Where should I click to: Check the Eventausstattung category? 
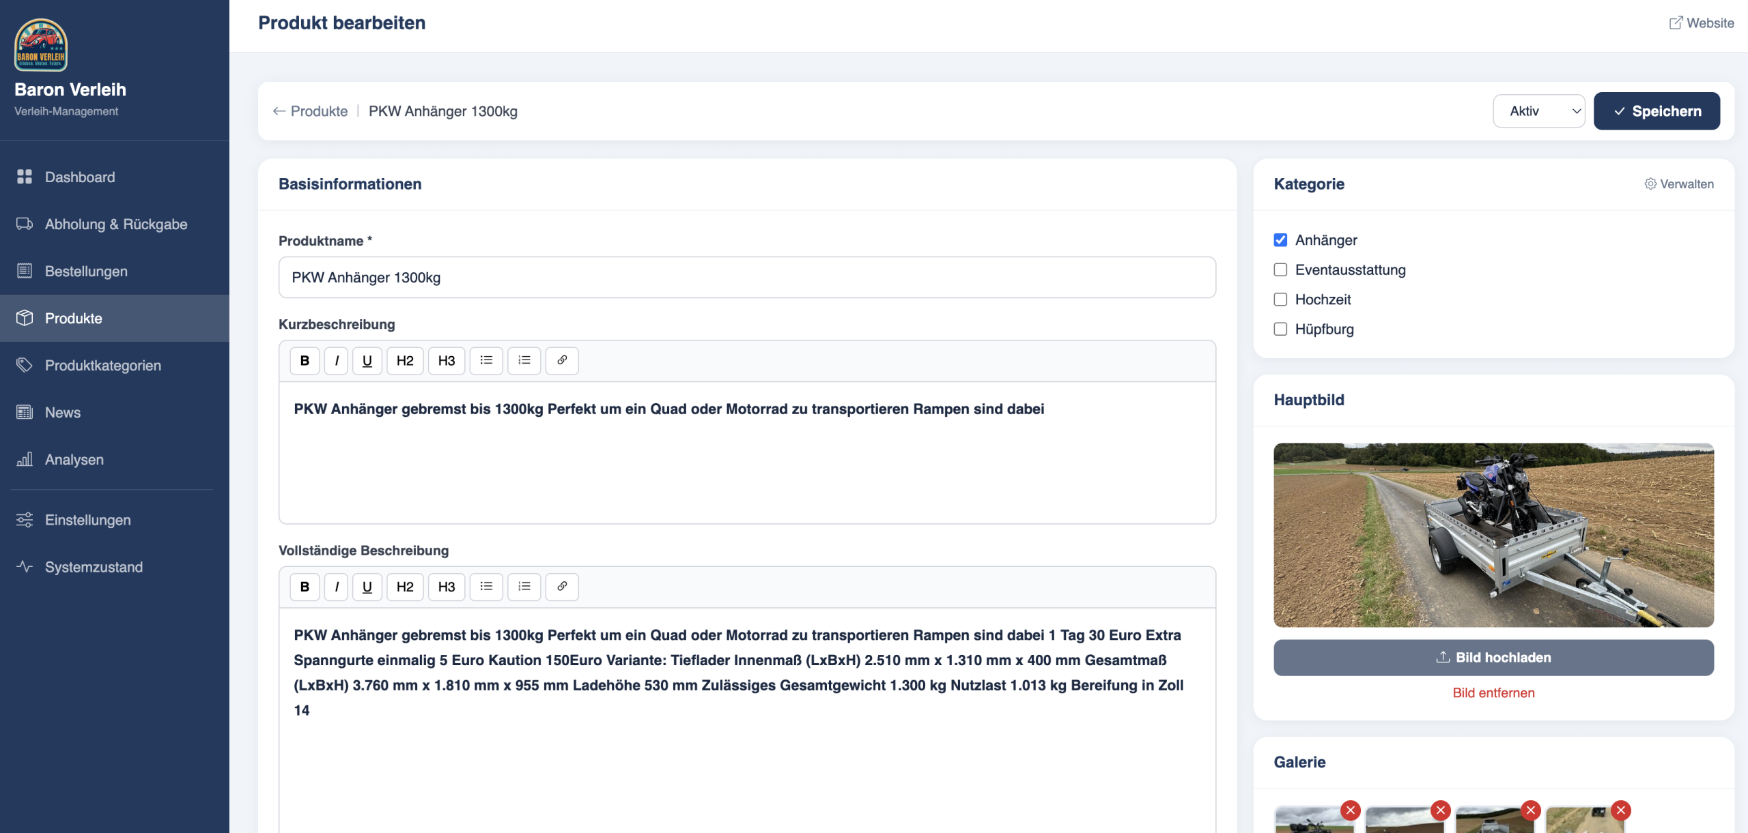[x=1280, y=269]
